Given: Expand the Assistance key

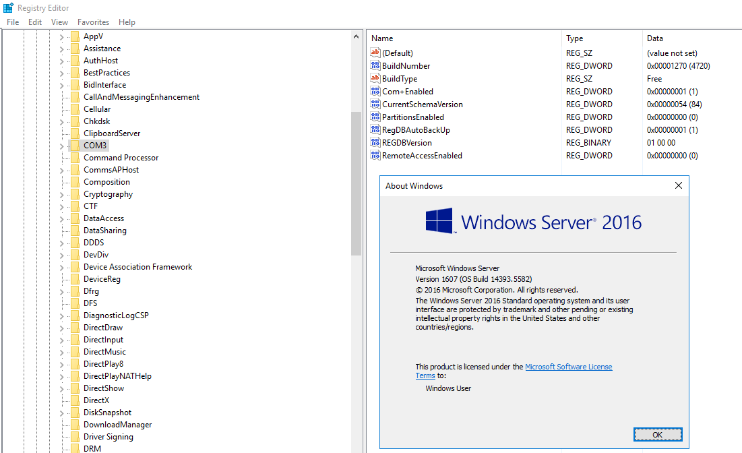Looking at the screenshot, I should pos(61,49).
